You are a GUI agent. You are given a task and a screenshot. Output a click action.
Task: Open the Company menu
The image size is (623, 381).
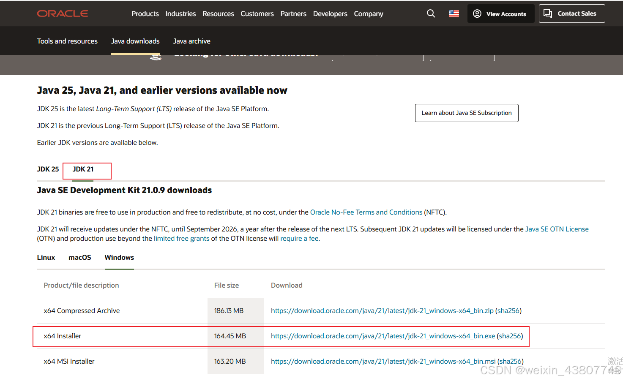point(369,14)
